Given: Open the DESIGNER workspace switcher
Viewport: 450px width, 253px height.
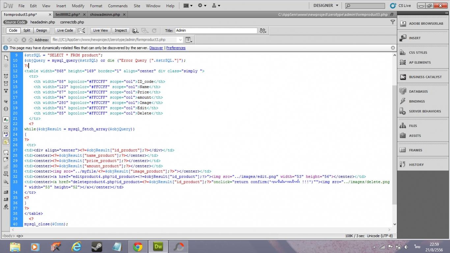Looking at the screenshot, I should pos(326,6).
